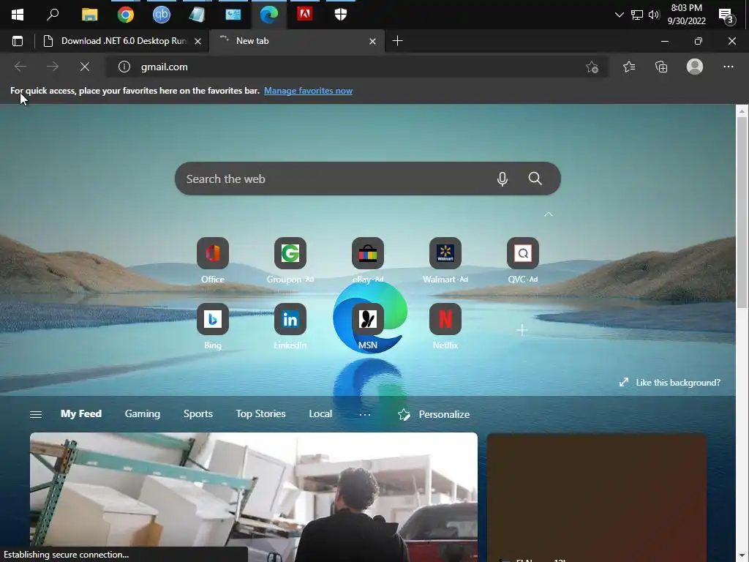This screenshot has height=562, width=749.
Task: Close the Download .NET 6.0 tab
Action: 197,42
